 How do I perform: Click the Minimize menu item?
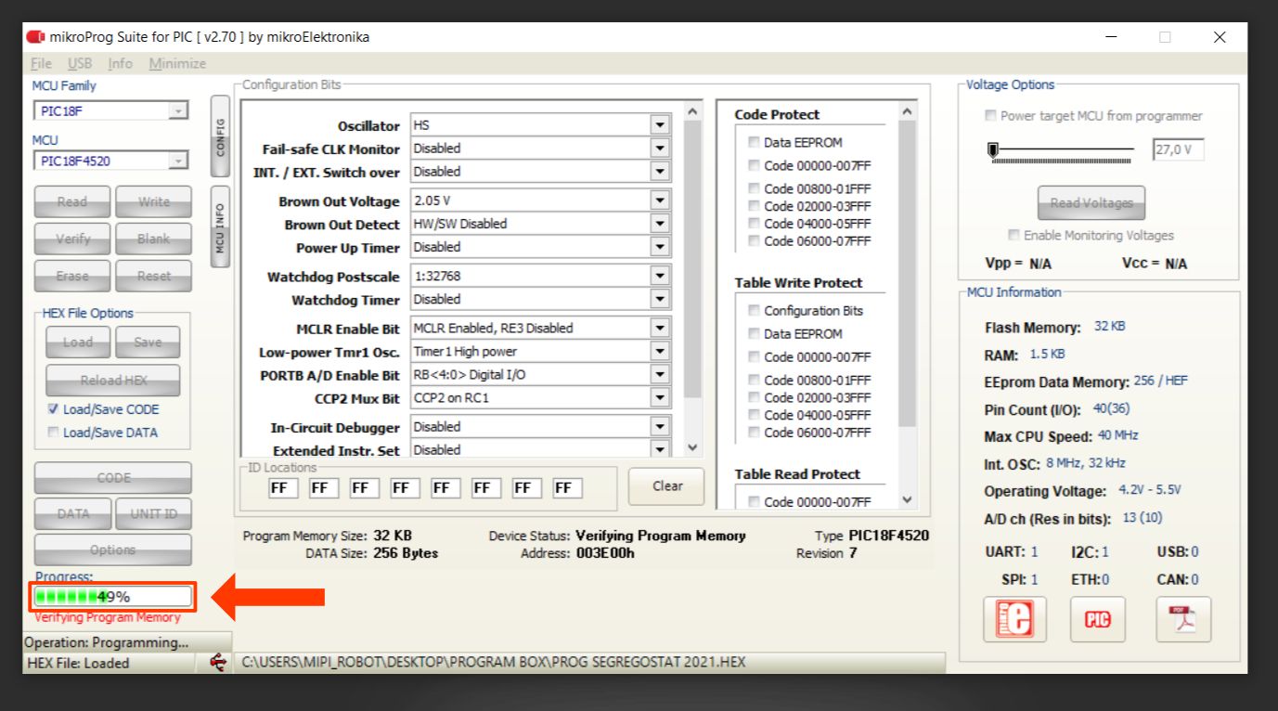177,63
